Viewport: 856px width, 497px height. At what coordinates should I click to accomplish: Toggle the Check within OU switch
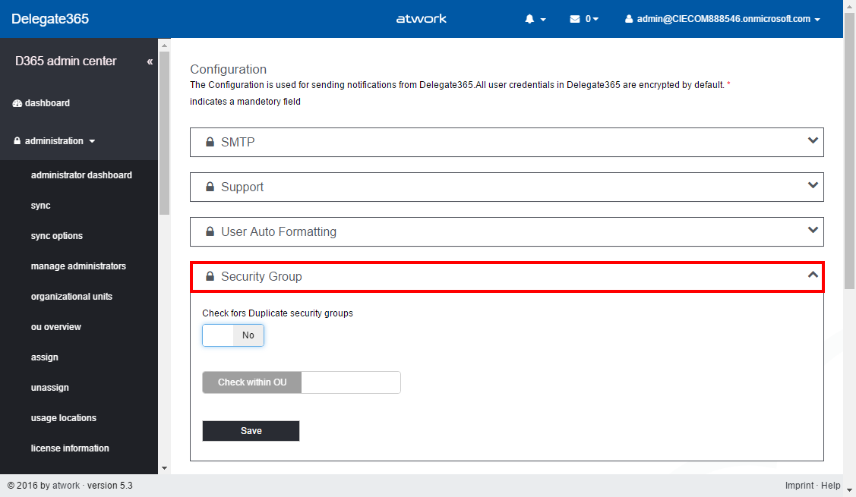coord(301,382)
